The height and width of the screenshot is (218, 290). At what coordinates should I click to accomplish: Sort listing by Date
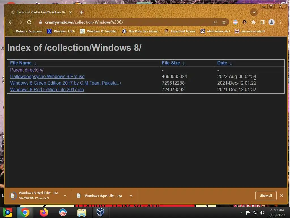(222, 63)
